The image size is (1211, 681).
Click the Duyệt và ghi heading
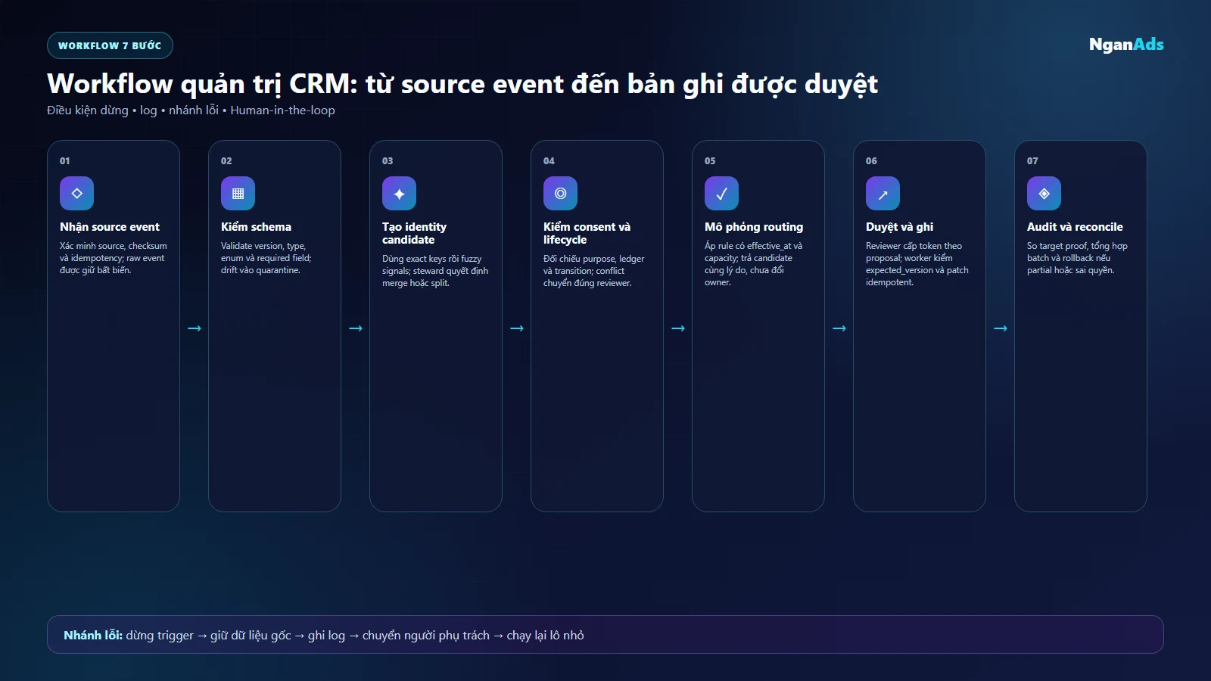[x=899, y=227]
